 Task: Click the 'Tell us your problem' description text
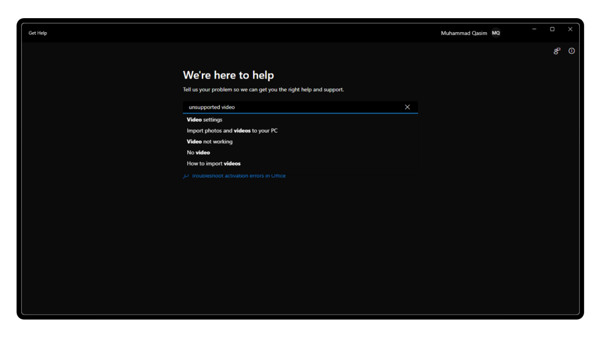point(264,90)
